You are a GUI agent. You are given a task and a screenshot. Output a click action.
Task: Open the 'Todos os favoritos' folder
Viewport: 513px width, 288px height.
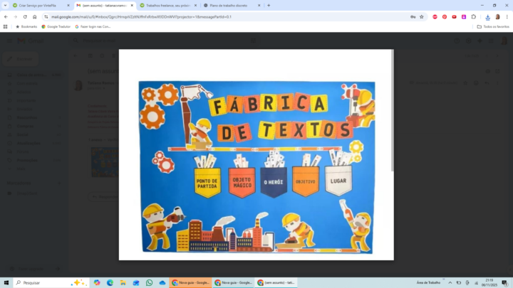pyautogui.click(x=493, y=26)
